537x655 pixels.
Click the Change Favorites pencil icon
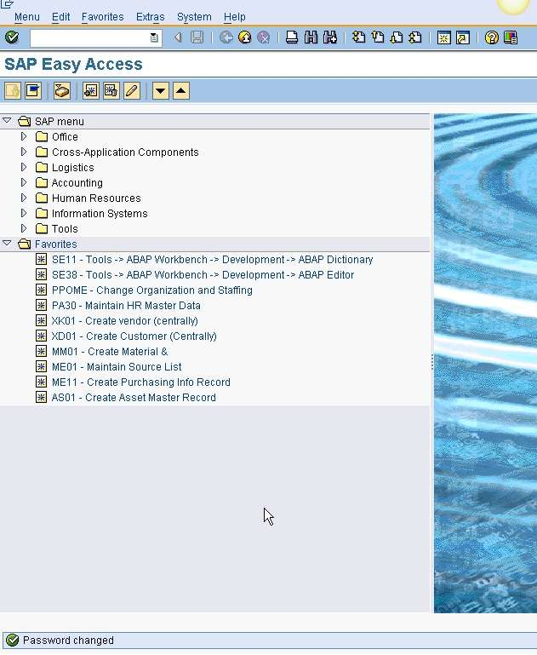click(131, 90)
